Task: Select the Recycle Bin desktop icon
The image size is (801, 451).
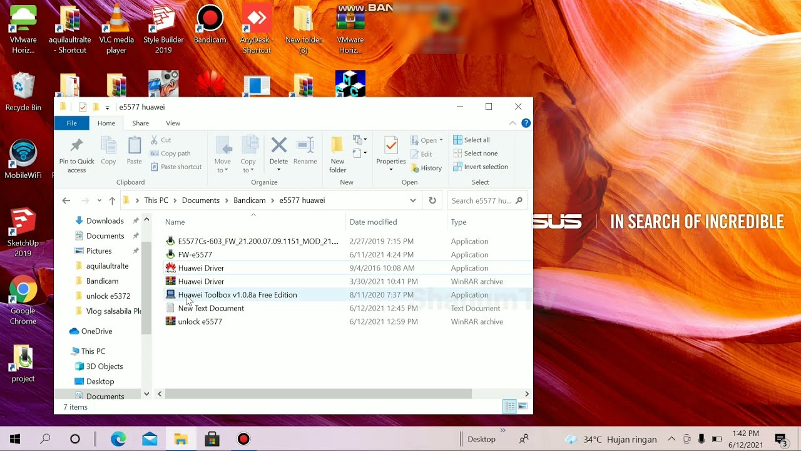Action: pyautogui.click(x=23, y=92)
